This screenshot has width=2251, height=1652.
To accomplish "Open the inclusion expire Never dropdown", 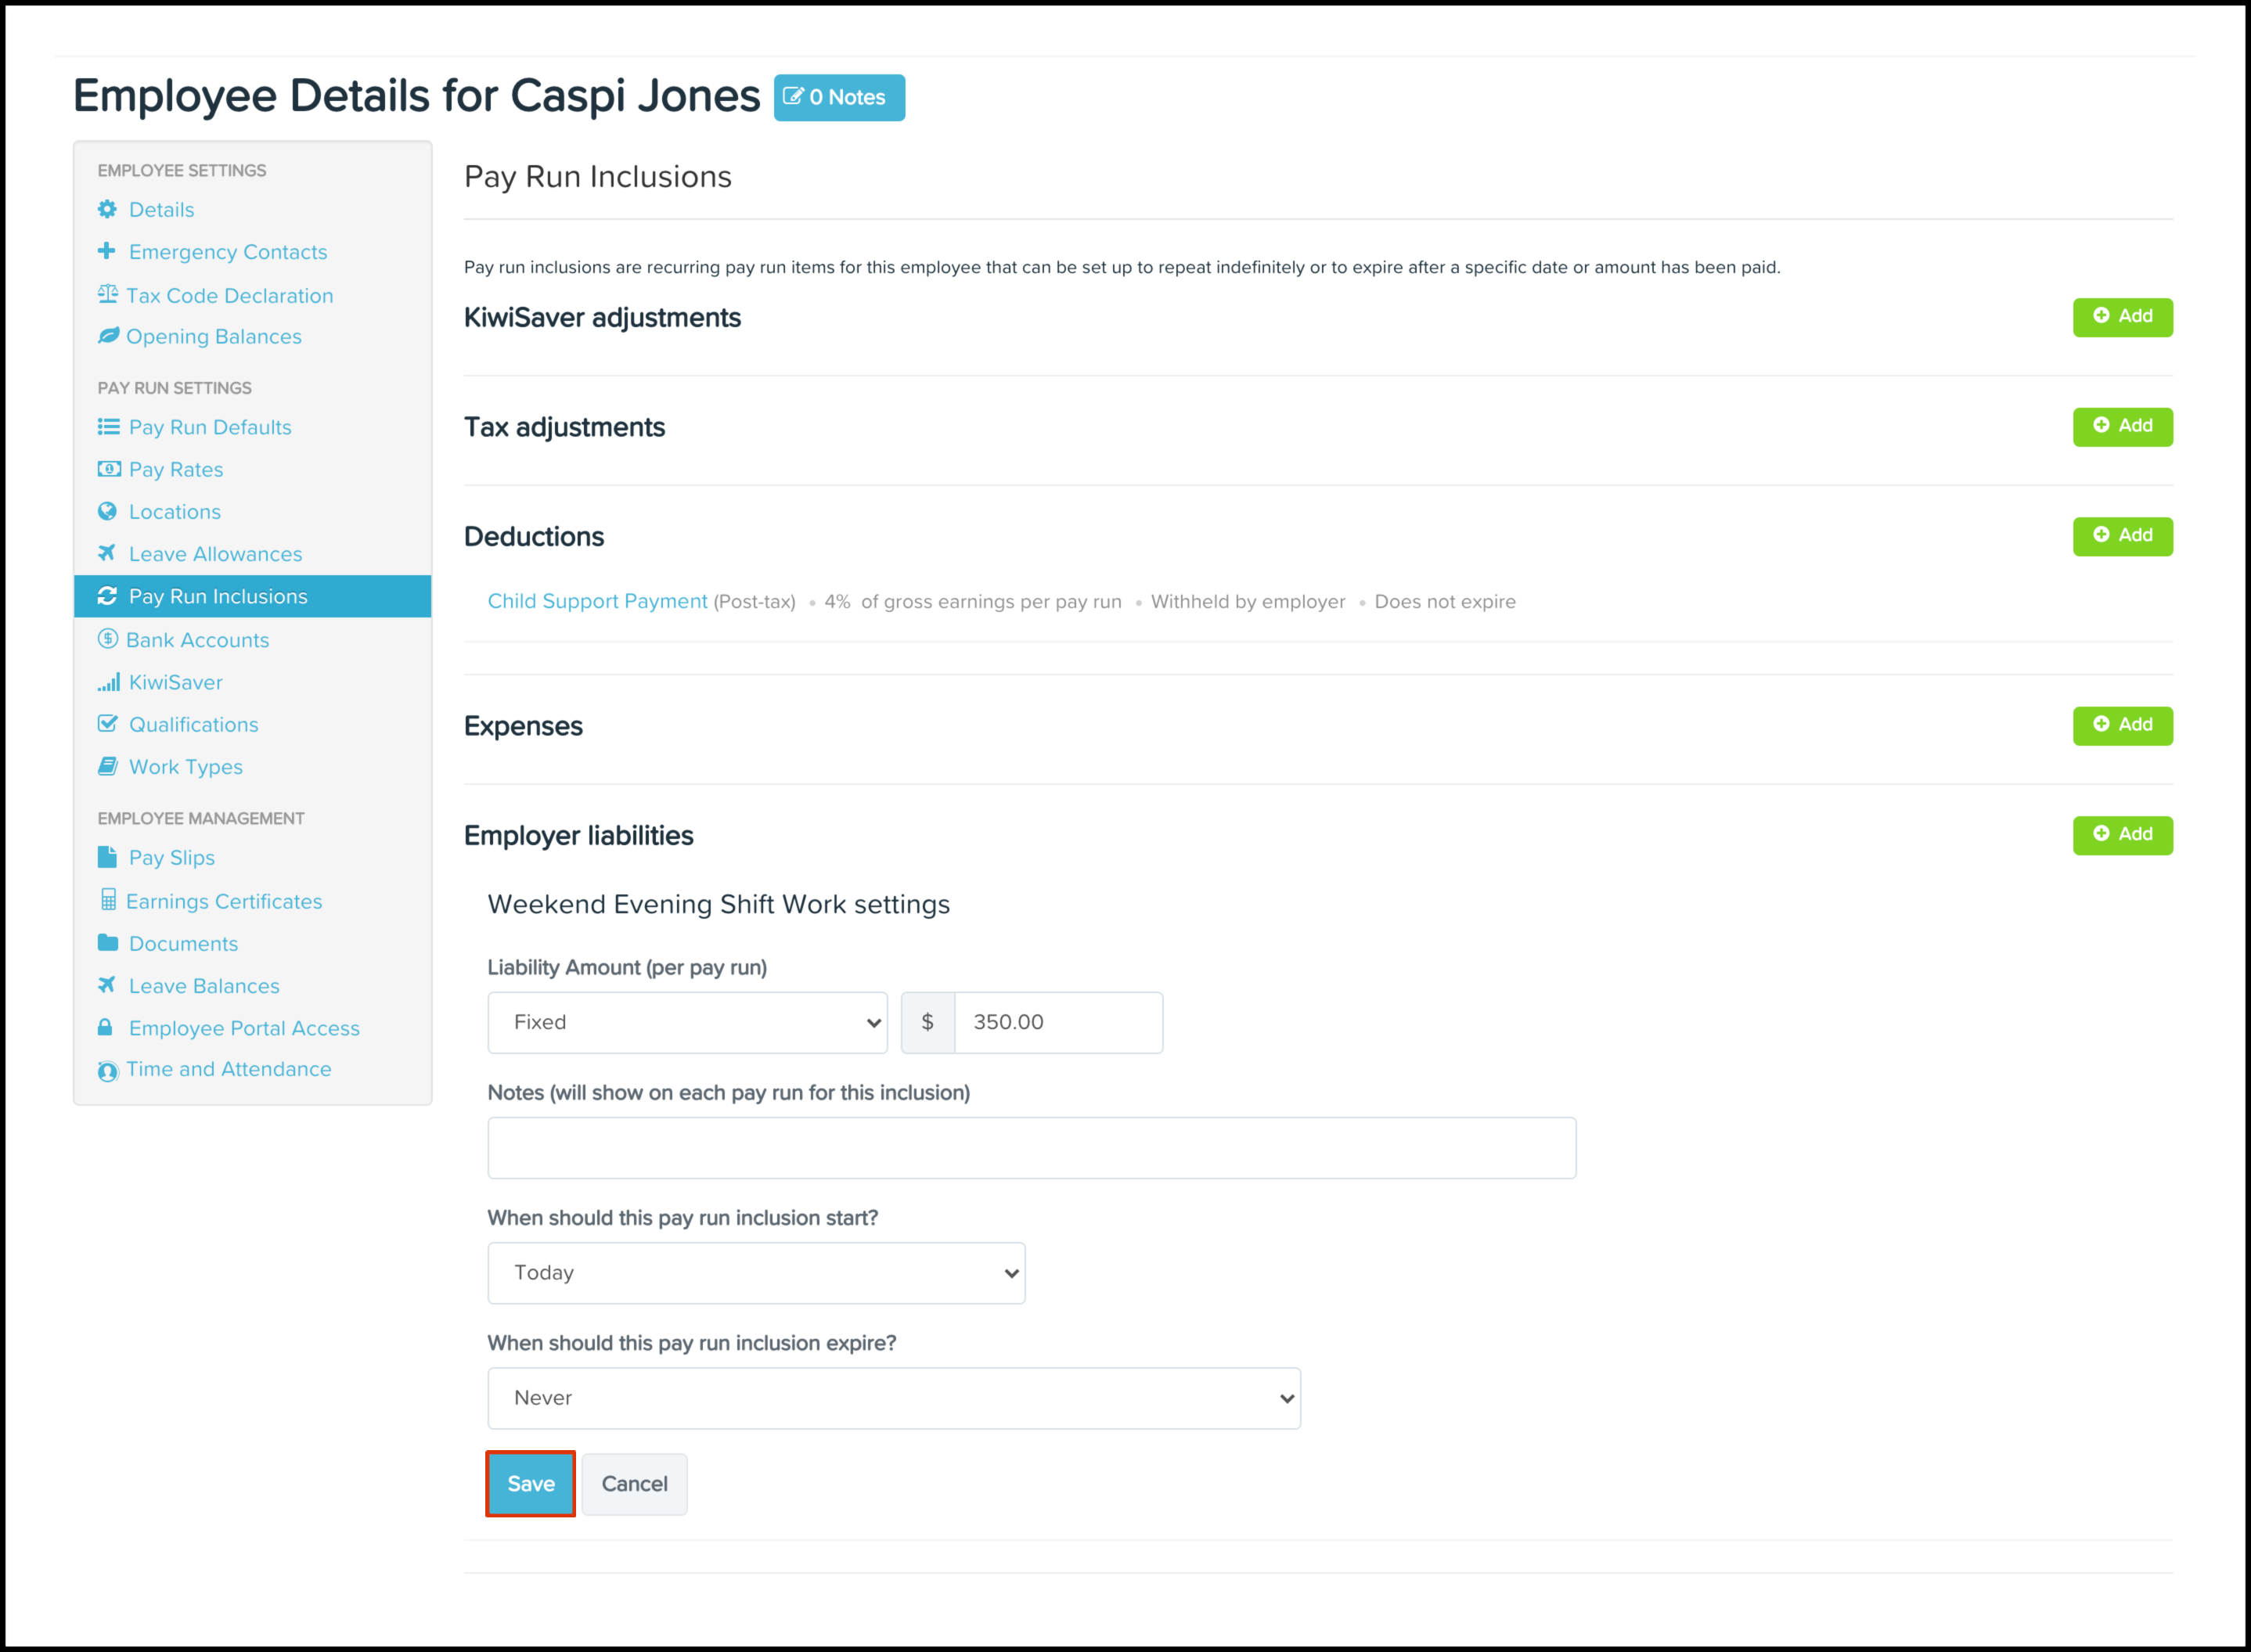I will (893, 1397).
